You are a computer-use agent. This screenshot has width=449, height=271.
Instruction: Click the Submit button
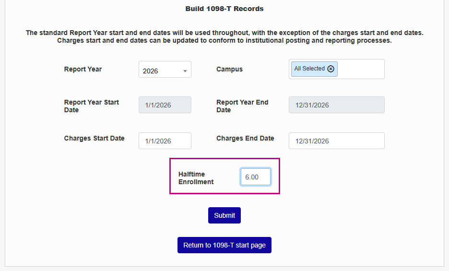pos(224,215)
